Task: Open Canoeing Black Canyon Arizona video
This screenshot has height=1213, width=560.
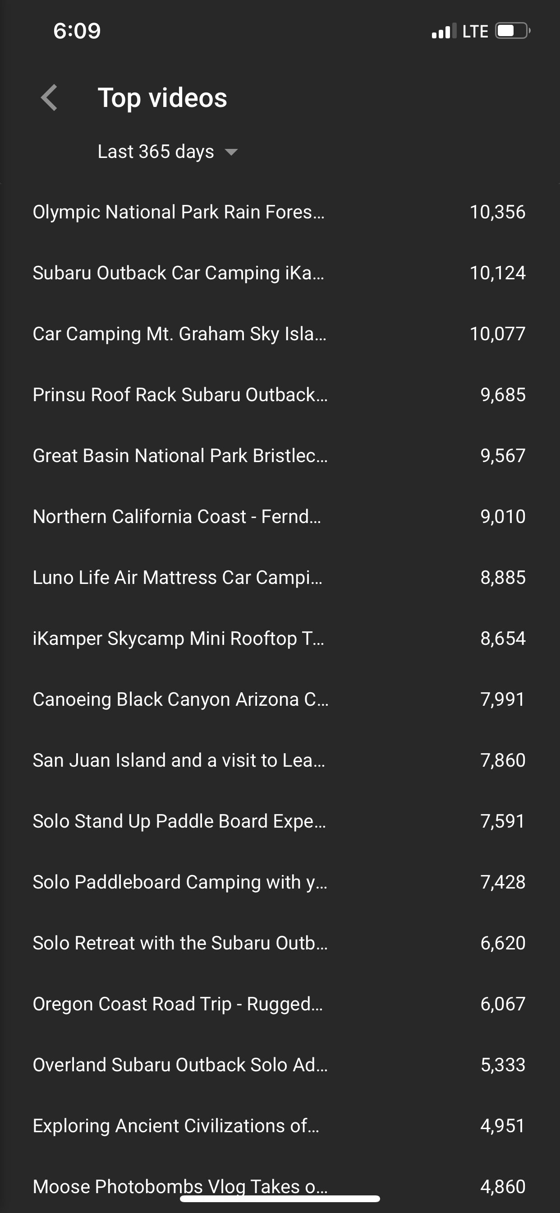Action: click(181, 699)
